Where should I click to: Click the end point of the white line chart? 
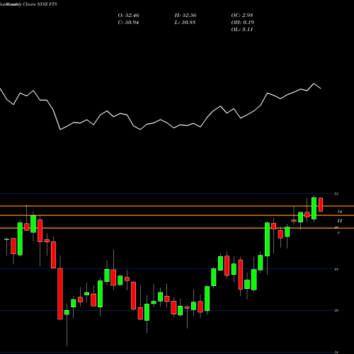tap(321, 88)
